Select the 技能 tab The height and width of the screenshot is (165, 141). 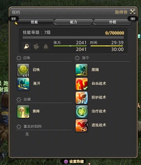[x=34, y=22]
